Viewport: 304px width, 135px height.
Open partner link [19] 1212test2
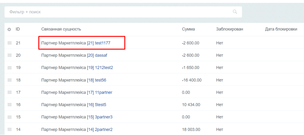100,68
